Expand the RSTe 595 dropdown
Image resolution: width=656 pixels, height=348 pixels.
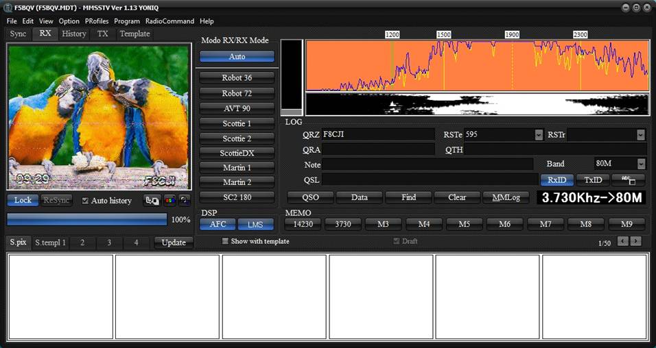pyautogui.click(x=539, y=134)
